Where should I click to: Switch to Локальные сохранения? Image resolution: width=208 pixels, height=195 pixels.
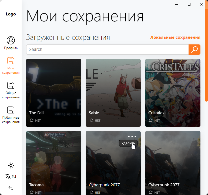pos(175,37)
